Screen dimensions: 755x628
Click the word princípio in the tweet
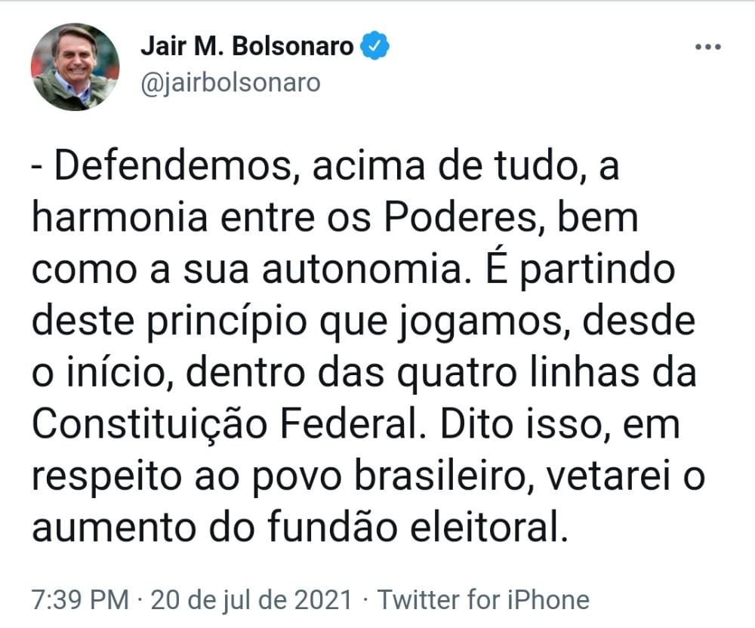226,322
